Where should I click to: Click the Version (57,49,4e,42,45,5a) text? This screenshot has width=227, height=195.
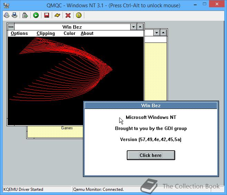tap(151, 139)
